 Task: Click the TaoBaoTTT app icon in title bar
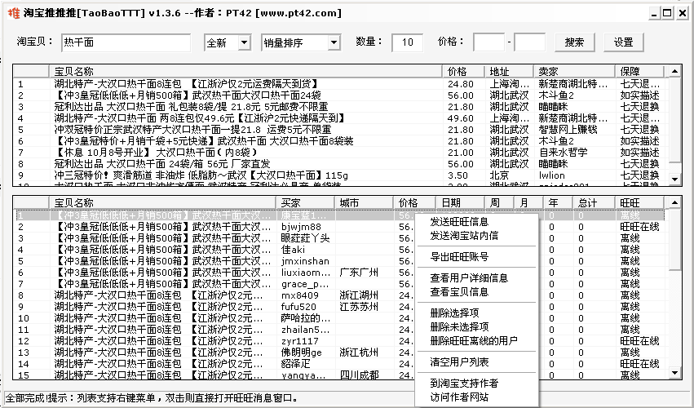[x=14, y=13]
